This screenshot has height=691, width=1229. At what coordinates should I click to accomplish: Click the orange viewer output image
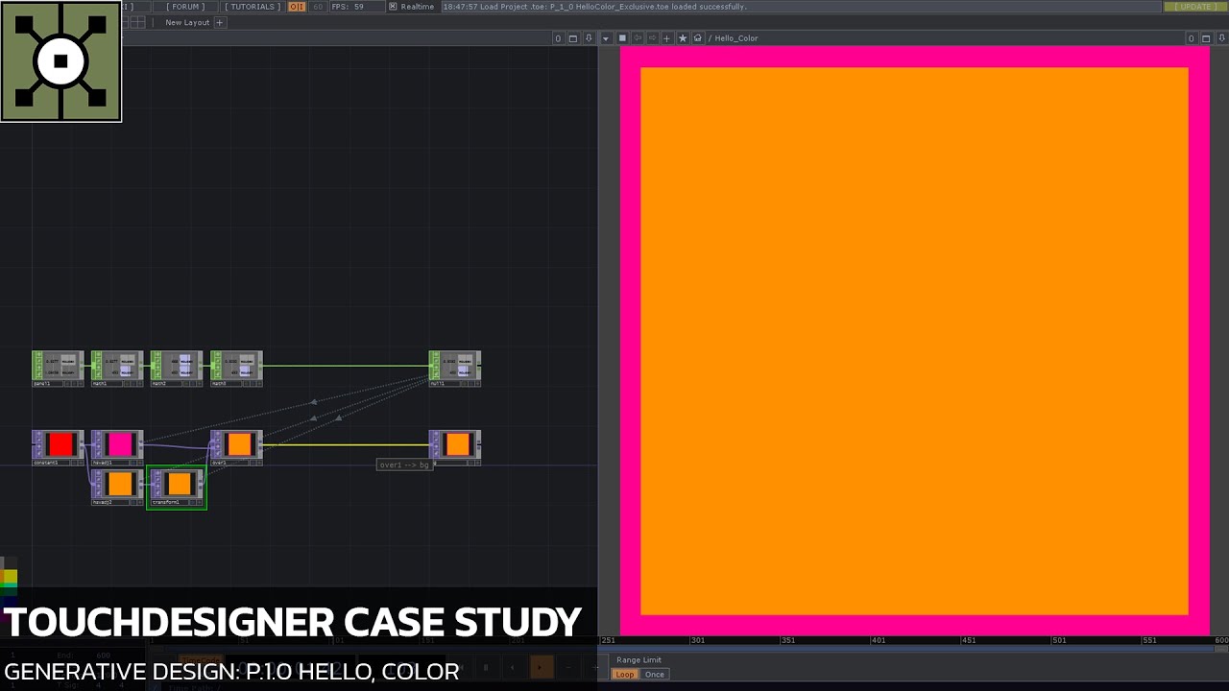[x=914, y=341]
